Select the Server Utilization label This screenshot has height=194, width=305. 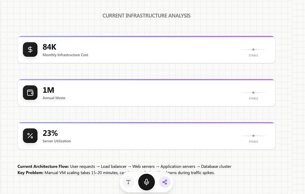coord(57,141)
